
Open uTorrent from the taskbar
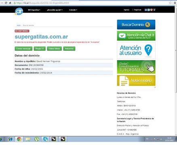pyautogui.click(x=36, y=139)
